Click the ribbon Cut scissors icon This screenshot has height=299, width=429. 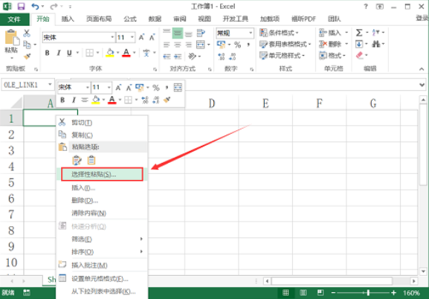[27, 33]
